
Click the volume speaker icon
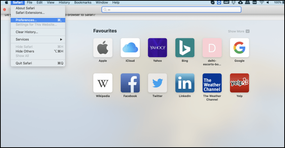click(x=268, y=2)
